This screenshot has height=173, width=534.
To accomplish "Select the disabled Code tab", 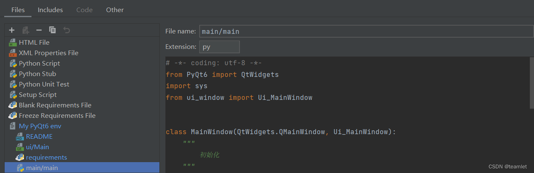I will 84,10.
